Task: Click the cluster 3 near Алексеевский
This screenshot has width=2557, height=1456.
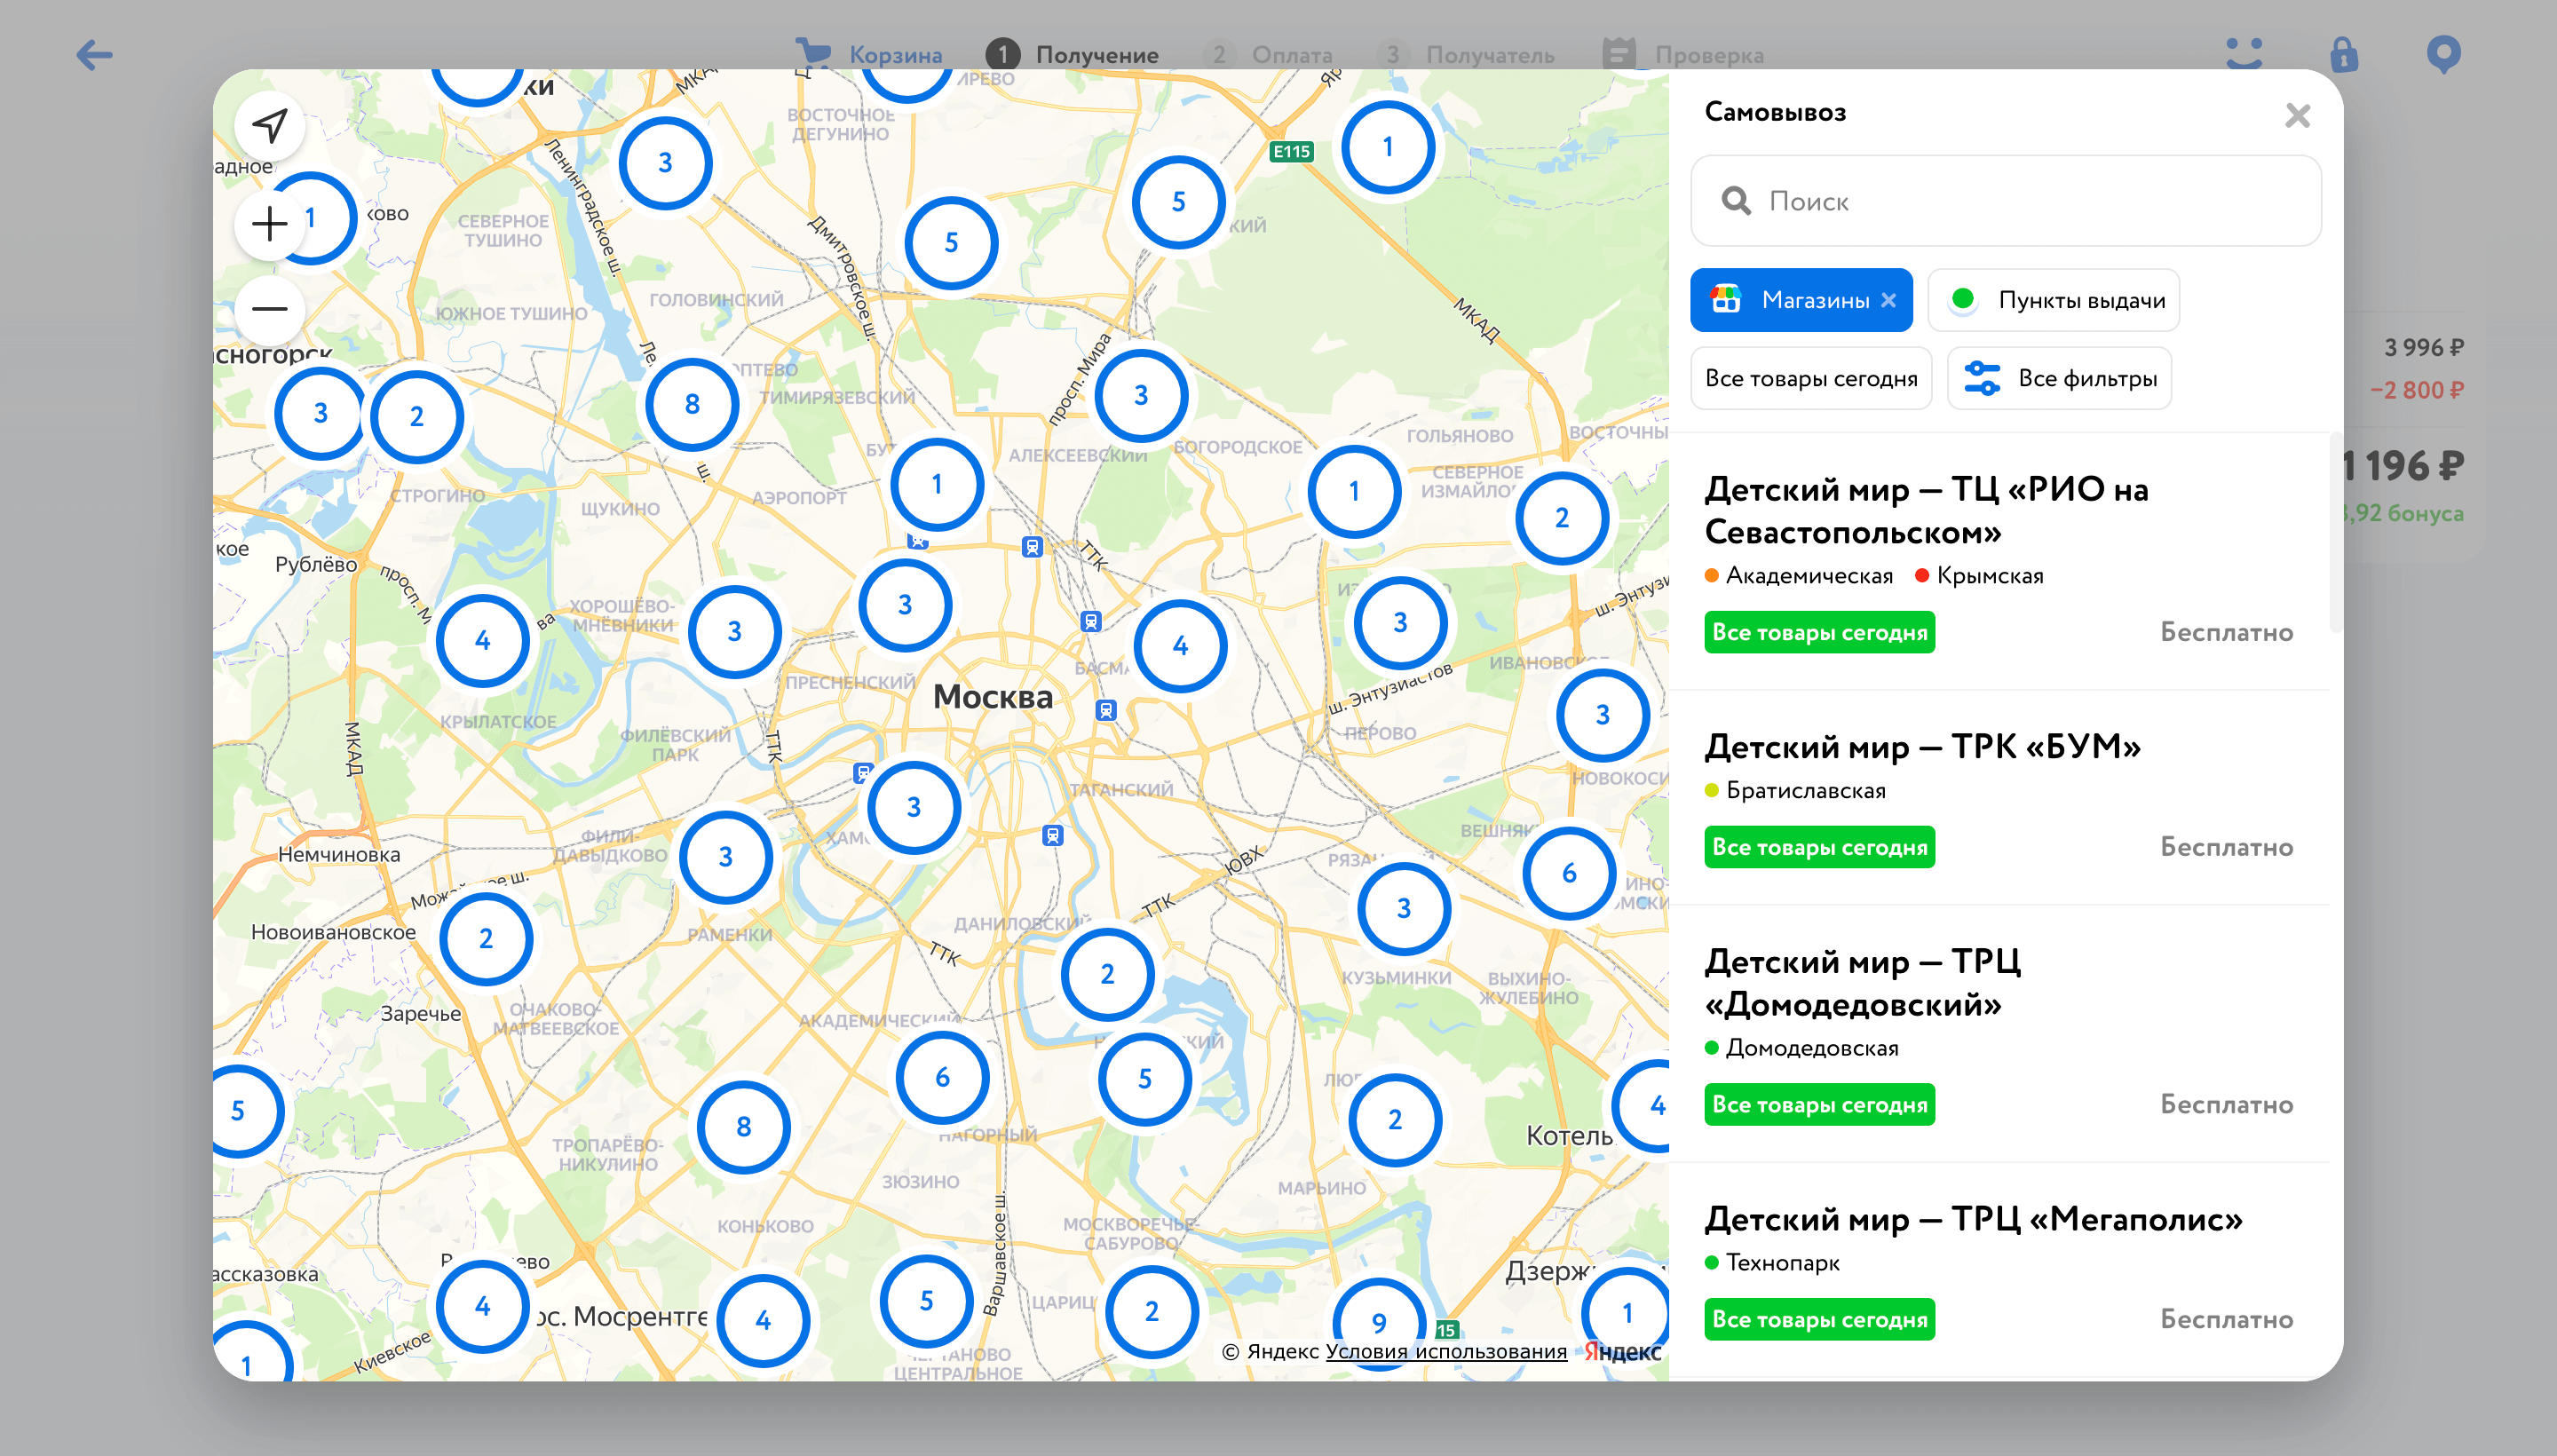Action: point(1141,396)
